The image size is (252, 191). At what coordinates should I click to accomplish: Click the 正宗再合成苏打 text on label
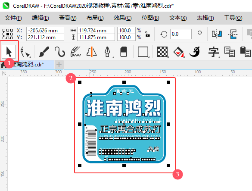131,129
